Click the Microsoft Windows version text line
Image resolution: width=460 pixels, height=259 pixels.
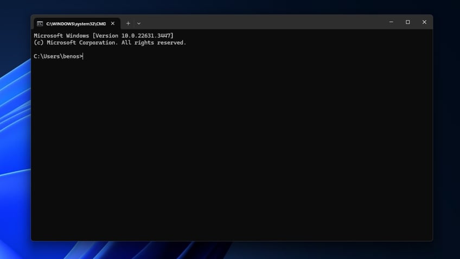[x=104, y=35]
